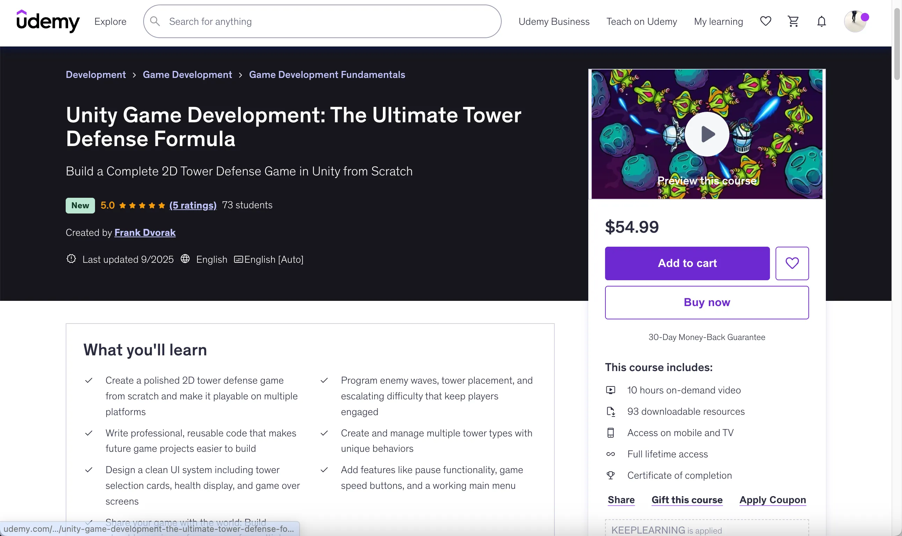Open the wishlist heart in header
Screen dimensions: 902x536
(x=765, y=21)
